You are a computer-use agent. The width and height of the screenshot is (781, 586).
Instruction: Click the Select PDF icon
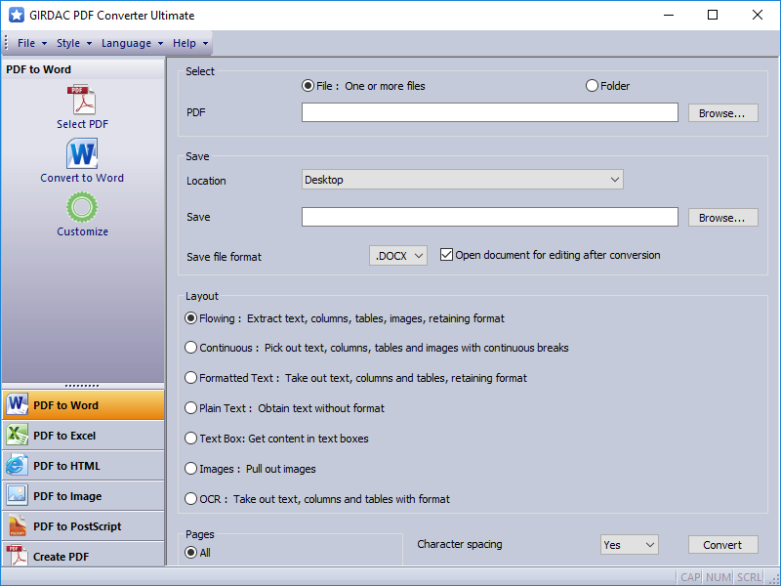[x=82, y=100]
